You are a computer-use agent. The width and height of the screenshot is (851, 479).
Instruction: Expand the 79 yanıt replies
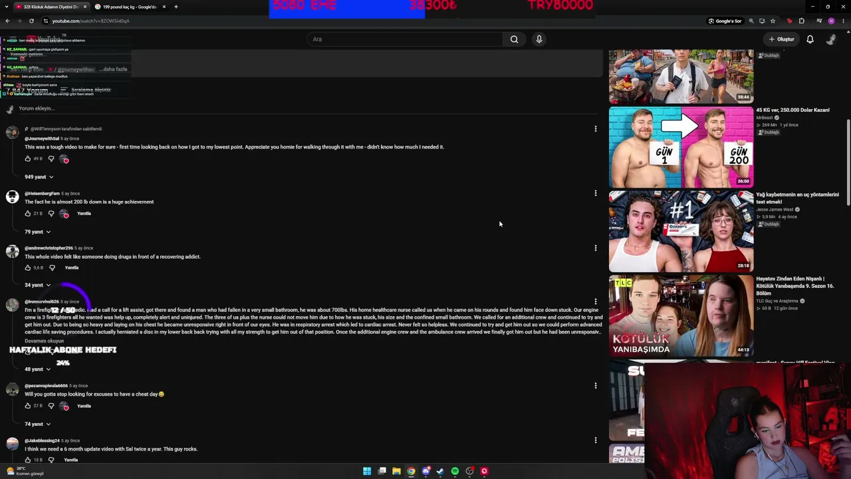pos(38,232)
